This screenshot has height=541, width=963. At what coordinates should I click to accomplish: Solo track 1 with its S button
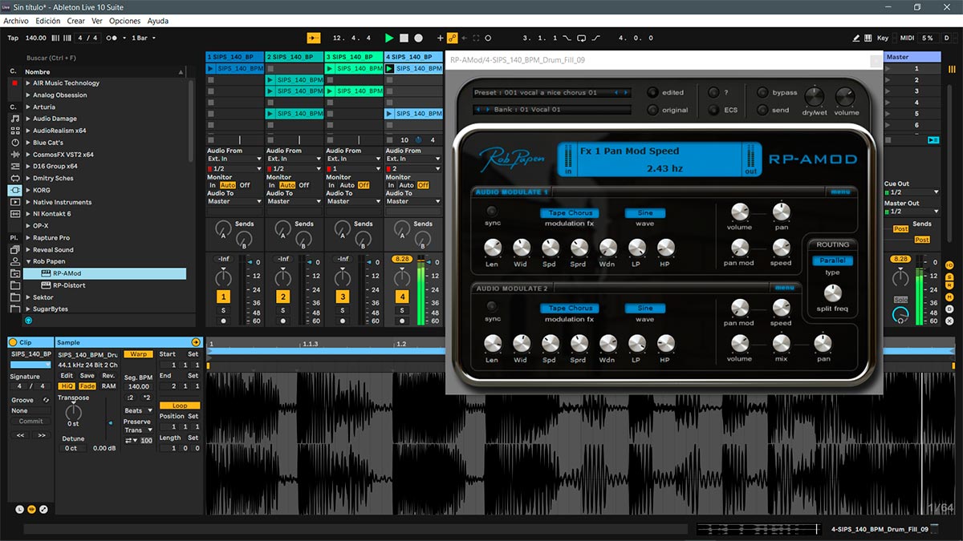[224, 310]
